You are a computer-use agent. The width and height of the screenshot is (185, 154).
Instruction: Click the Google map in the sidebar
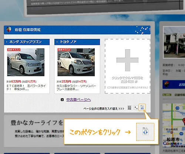point(174,125)
